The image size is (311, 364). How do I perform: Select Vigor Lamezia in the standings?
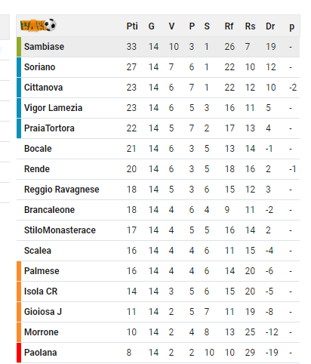pos(158,108)
